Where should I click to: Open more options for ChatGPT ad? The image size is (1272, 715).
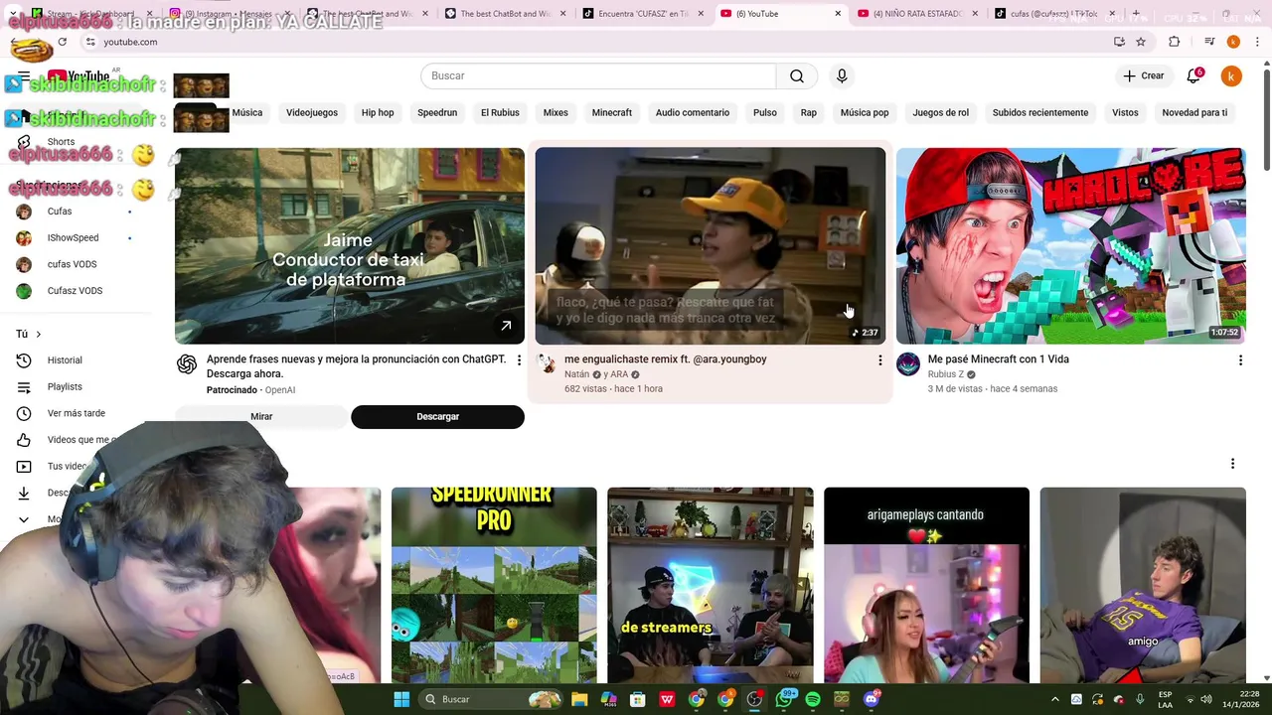click(x=519, y=360)
